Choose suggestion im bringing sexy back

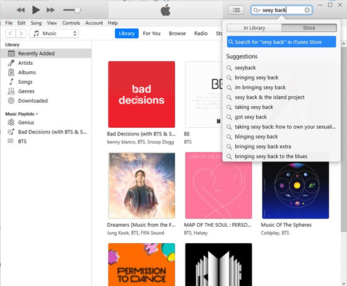tap(281, 88)
